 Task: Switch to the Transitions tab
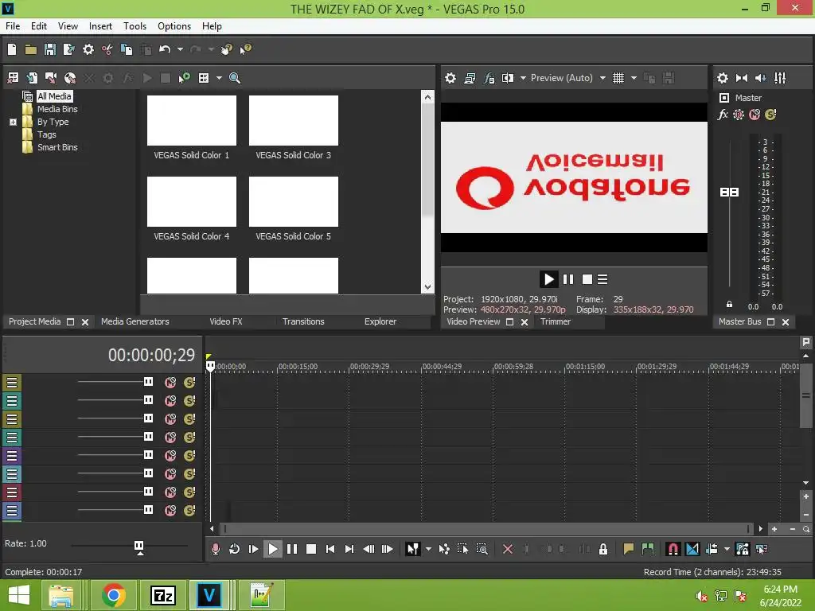(x=303, y=321)
